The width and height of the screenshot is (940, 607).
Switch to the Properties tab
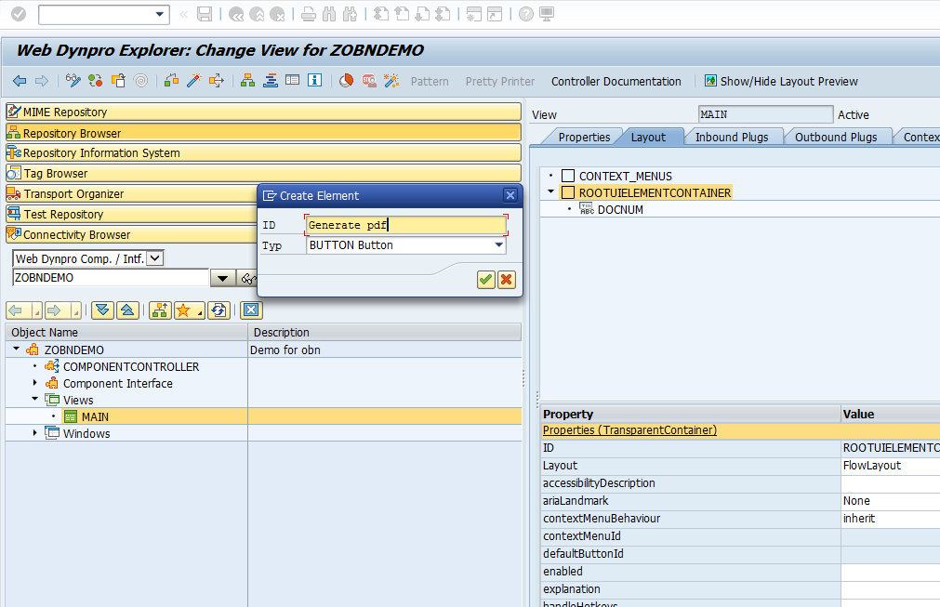tap(583, 138)
